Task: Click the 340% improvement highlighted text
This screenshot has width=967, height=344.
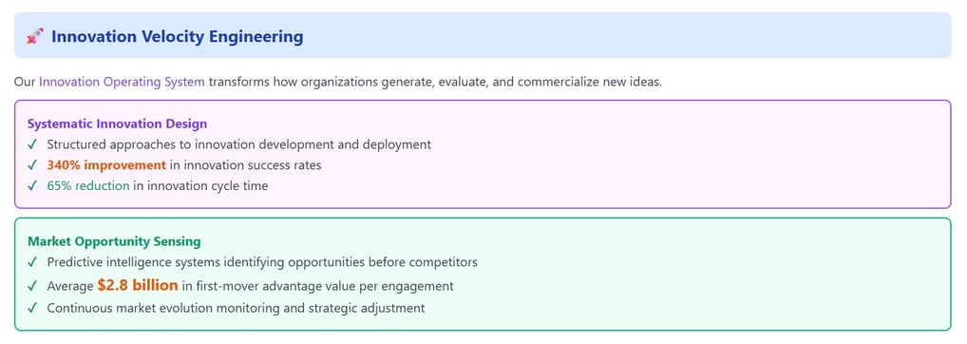Action: pyautogui.click(x=106, y=165)
